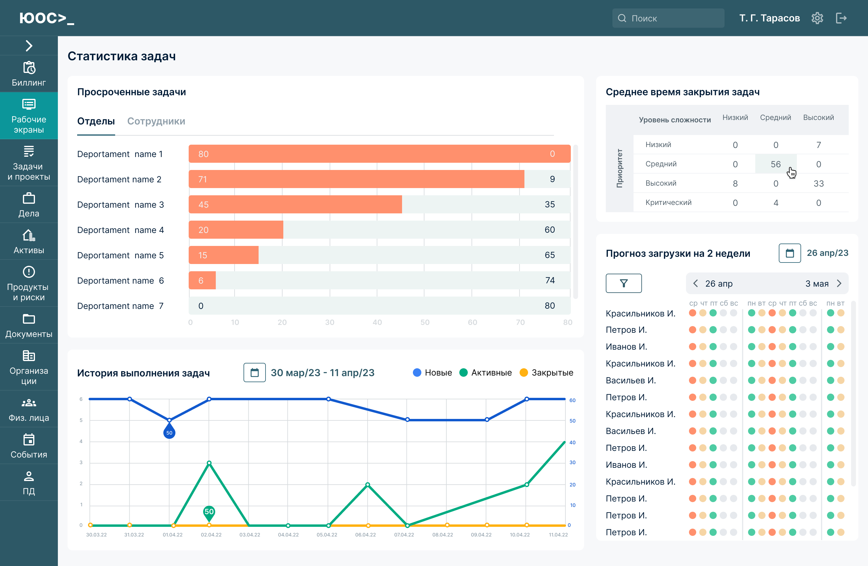Open the Биллинг sidebar section
Screen dimensions: 868x566
[29, 74]
